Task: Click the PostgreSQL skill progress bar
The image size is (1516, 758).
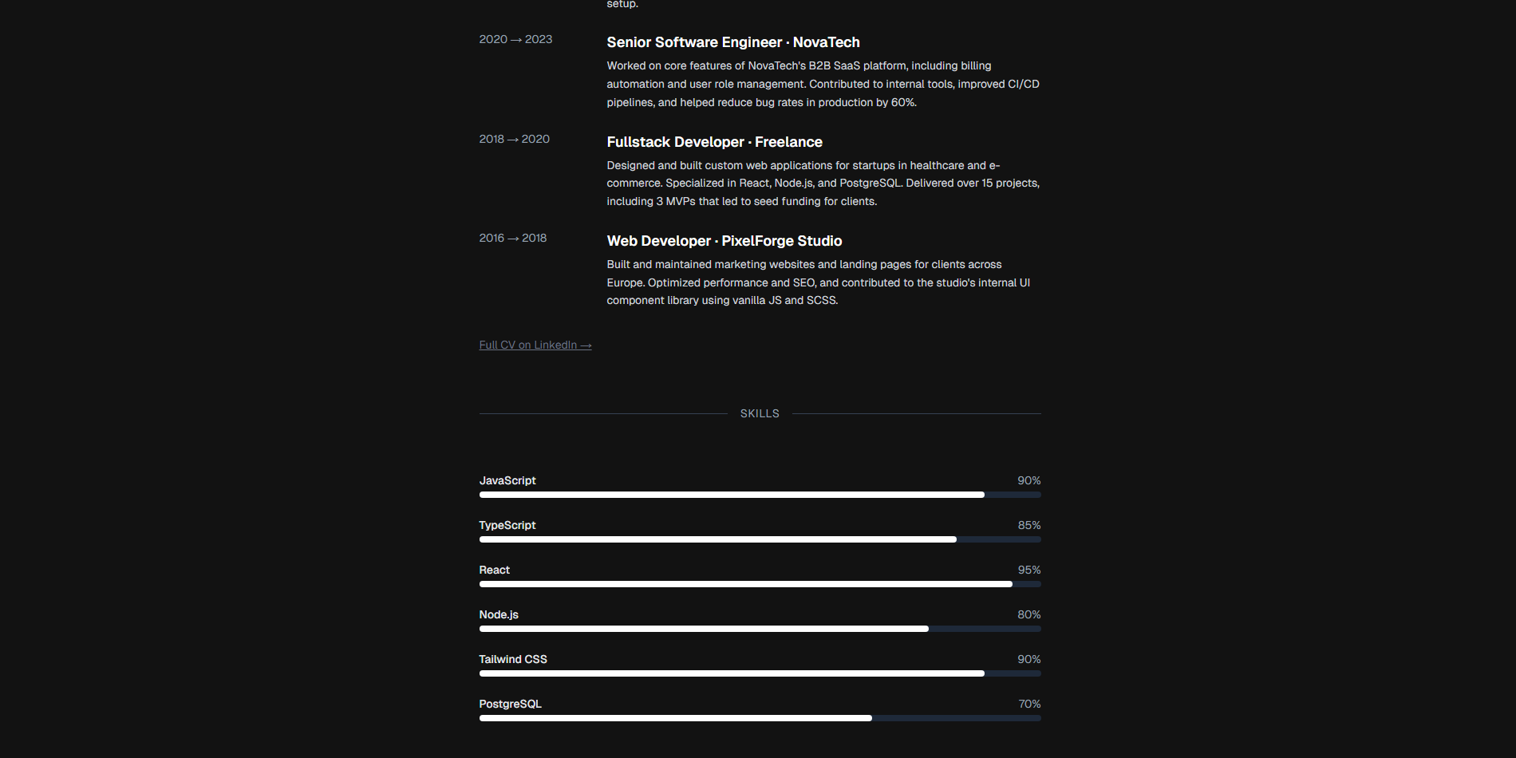Action: point(760,718)
